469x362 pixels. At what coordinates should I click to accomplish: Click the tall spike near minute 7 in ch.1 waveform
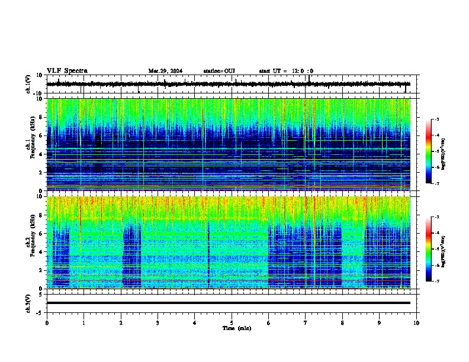tap(309, 79)
